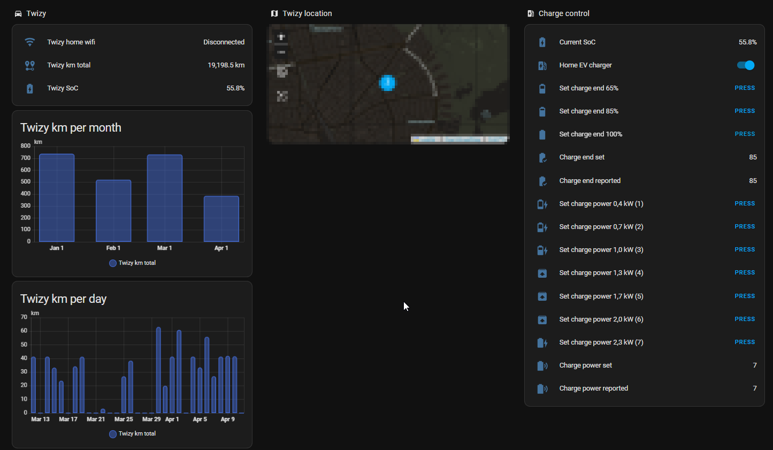Zoom out on the Twizy location map
The width and height of the screenshot is (773, 450).
(x=281, y=52)
